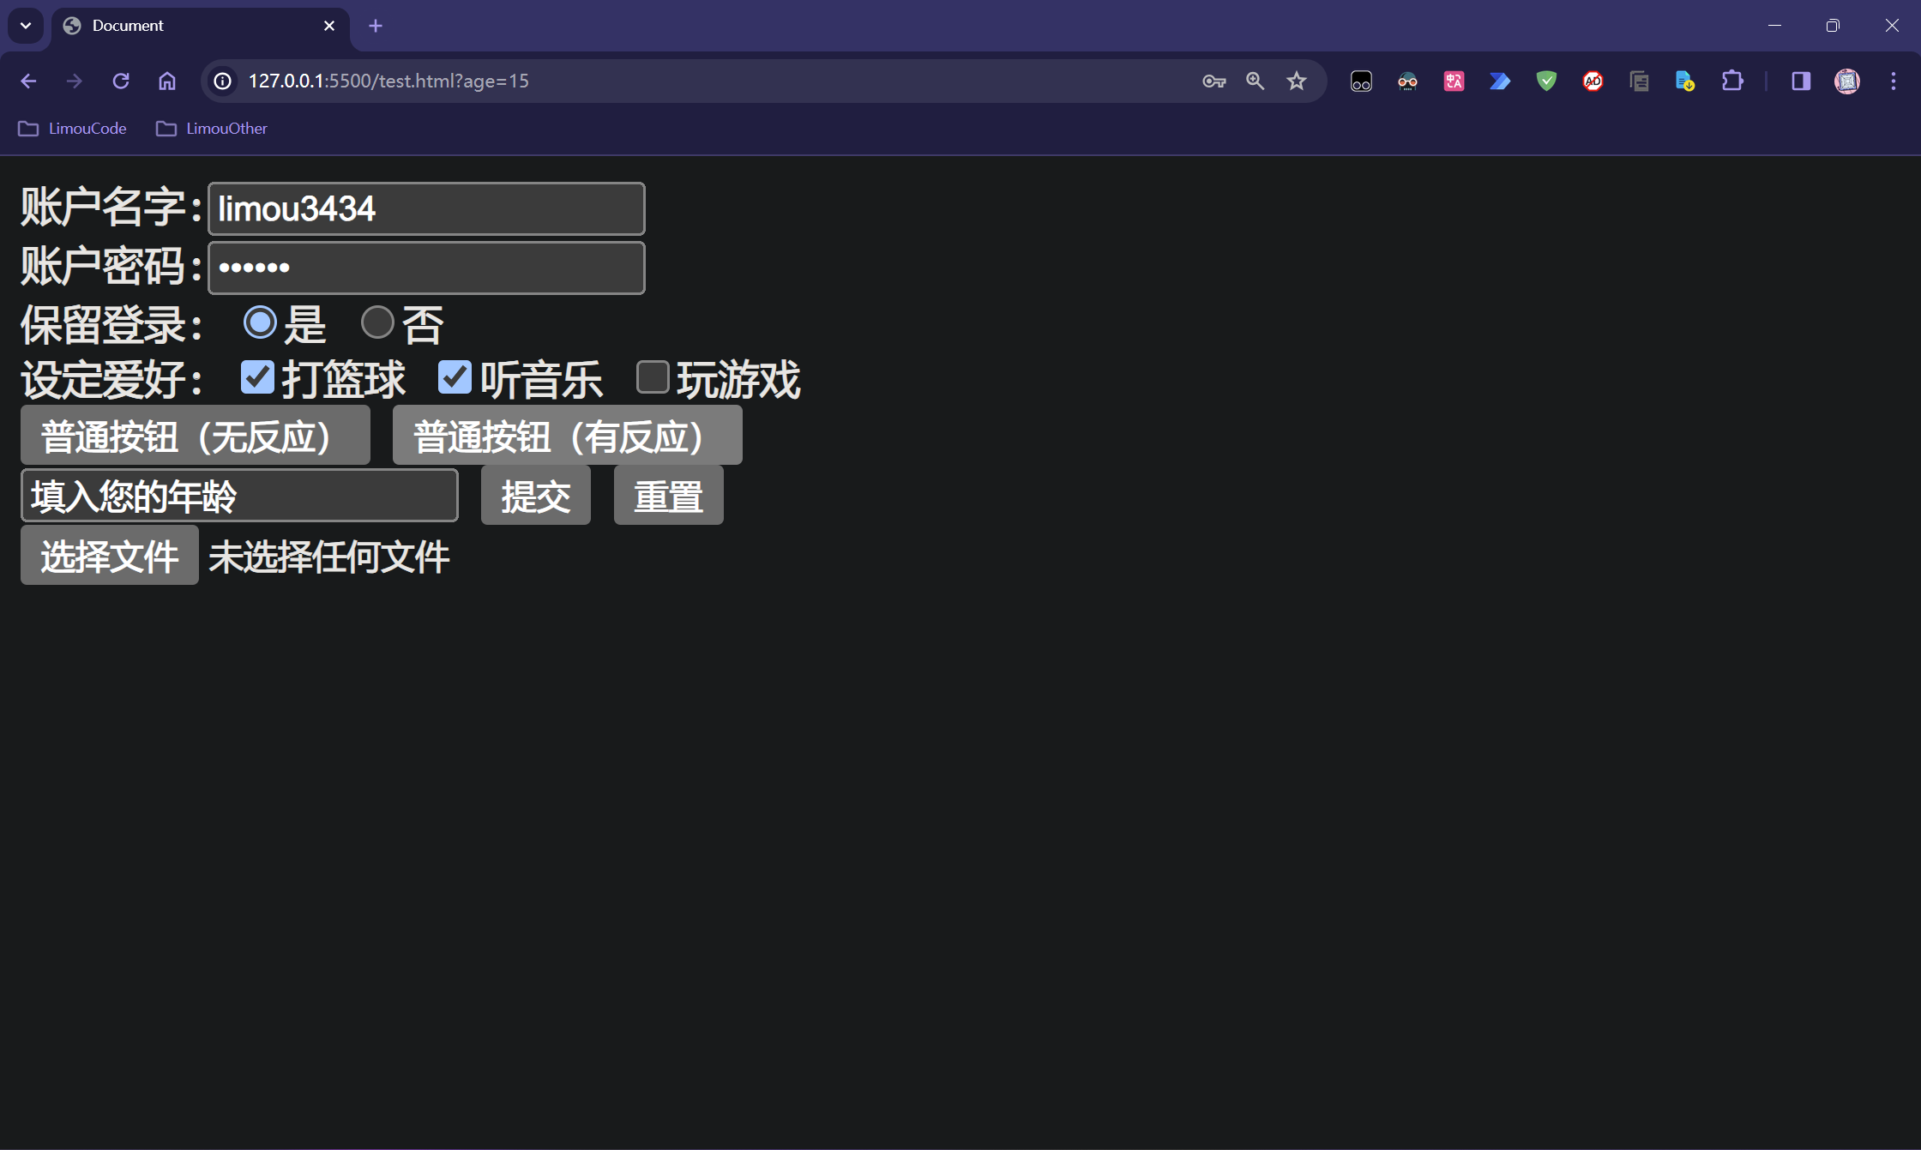Open the site information icon
Viewport: 1921px width, 1150px height.
point(223,81)
